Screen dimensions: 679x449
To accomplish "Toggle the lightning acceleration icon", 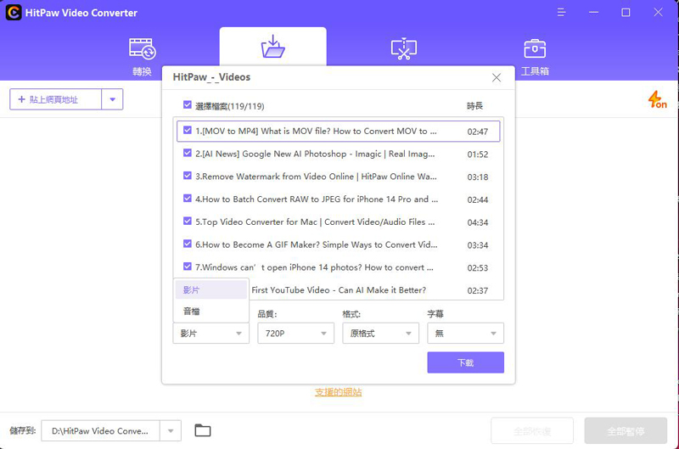I will pos(657,99).
